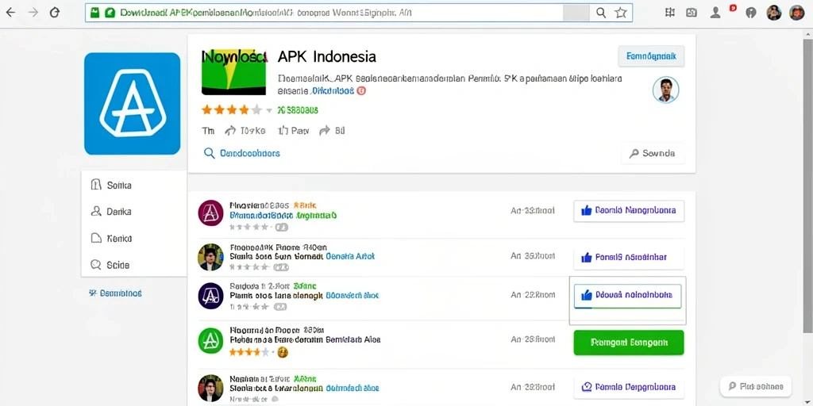The width and height of the screenshot is (813, 406).
Task: Open the green circle A app icon in the list
Action: pyautogui.click(x=210, y=341)
